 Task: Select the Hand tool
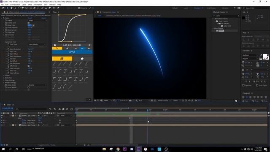(x=11, y=8)
